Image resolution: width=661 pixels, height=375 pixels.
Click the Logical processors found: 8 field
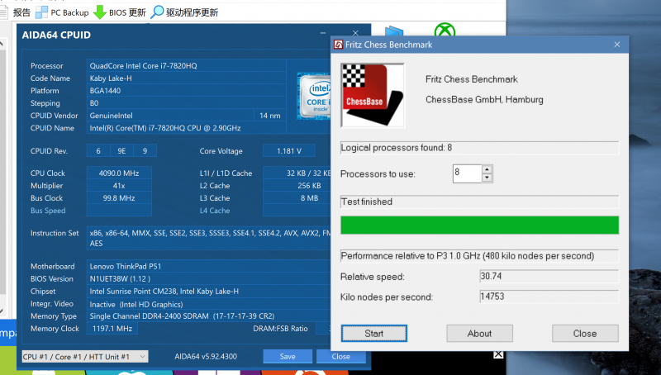coord(479,148)
